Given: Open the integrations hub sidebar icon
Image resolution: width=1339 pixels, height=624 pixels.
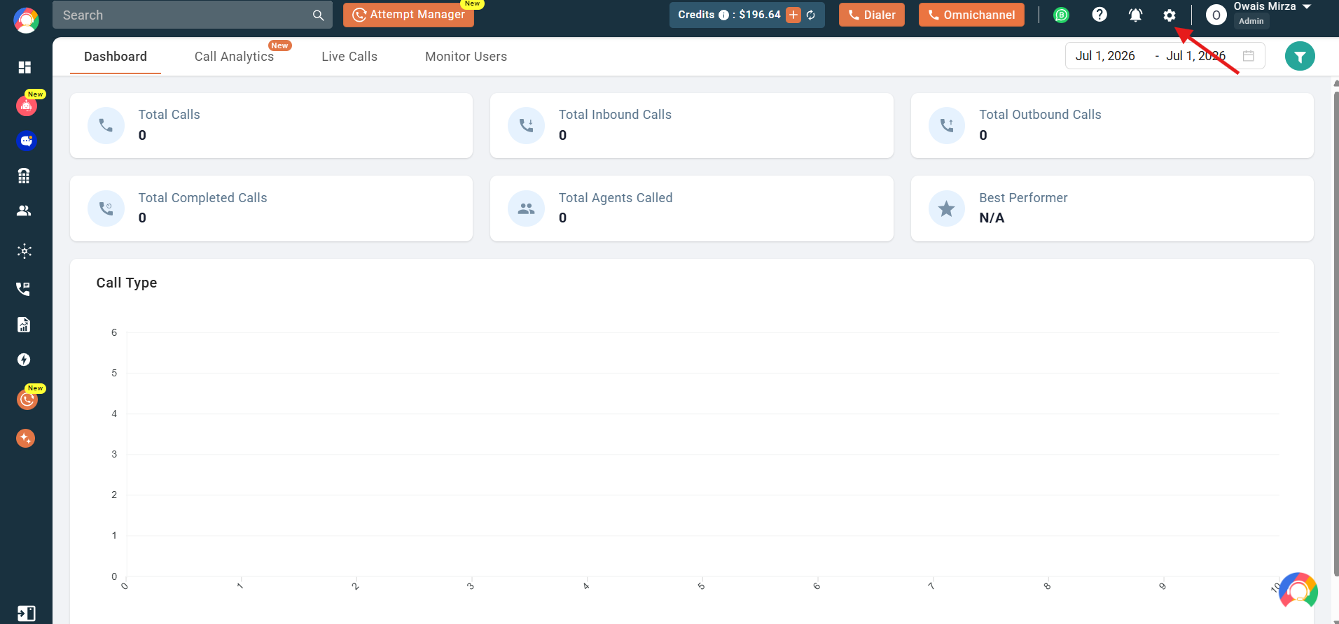Looking at the screenshot, I should 25,251.
